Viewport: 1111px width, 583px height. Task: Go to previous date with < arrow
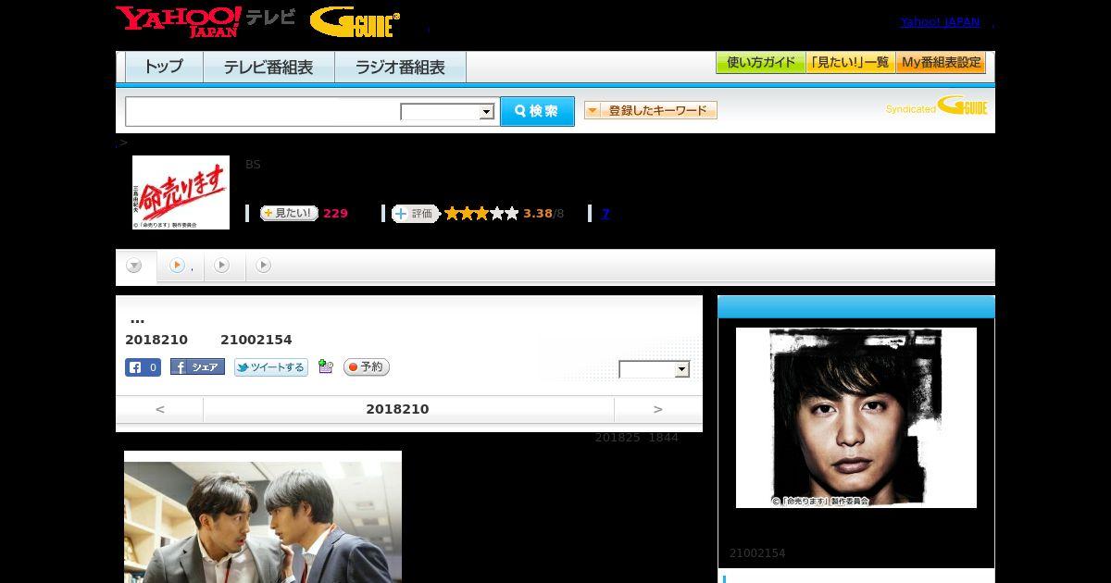click(159, 409)
